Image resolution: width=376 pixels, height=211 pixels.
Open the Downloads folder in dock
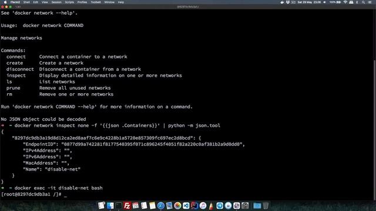coord(257,206)
